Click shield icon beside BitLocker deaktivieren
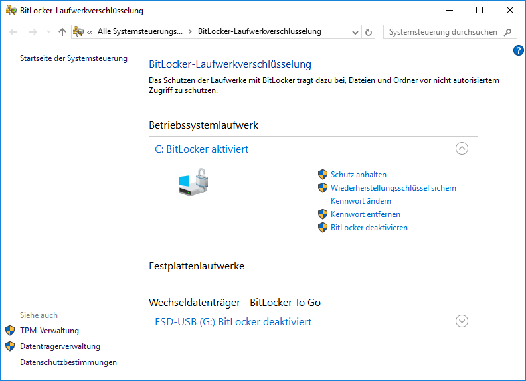The width and height of the screenshot is (526, 381). [x=322, y=228]
